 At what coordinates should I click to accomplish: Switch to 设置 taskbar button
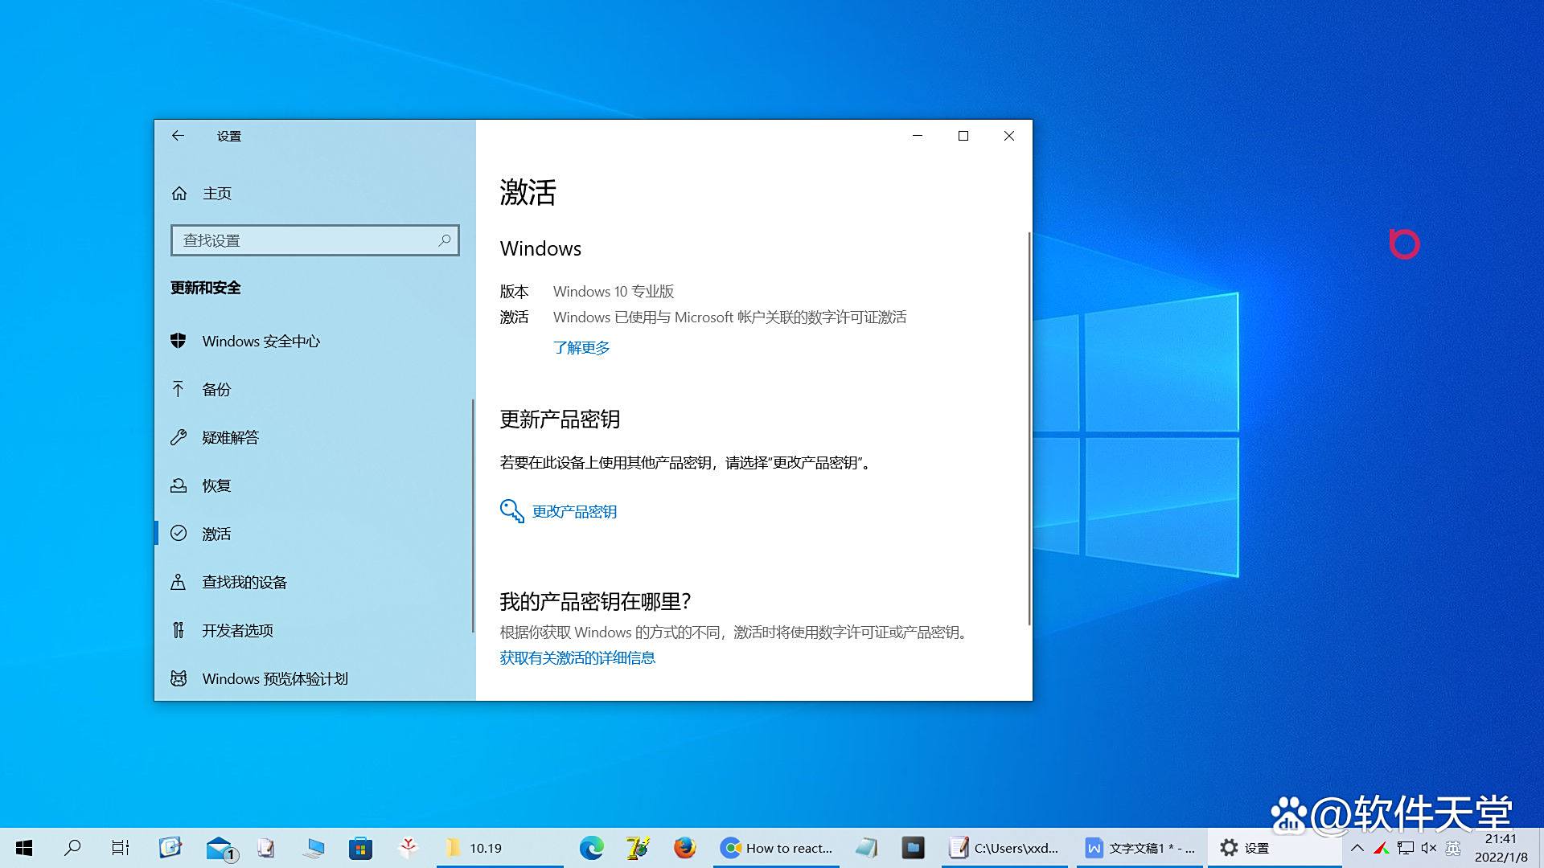tap(1274, 848)
